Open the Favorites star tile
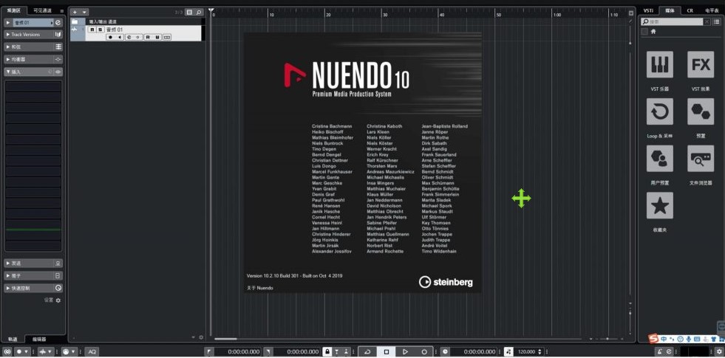Image resolution: width=725 pixels, height=358 pixels. tap(659, 205)
